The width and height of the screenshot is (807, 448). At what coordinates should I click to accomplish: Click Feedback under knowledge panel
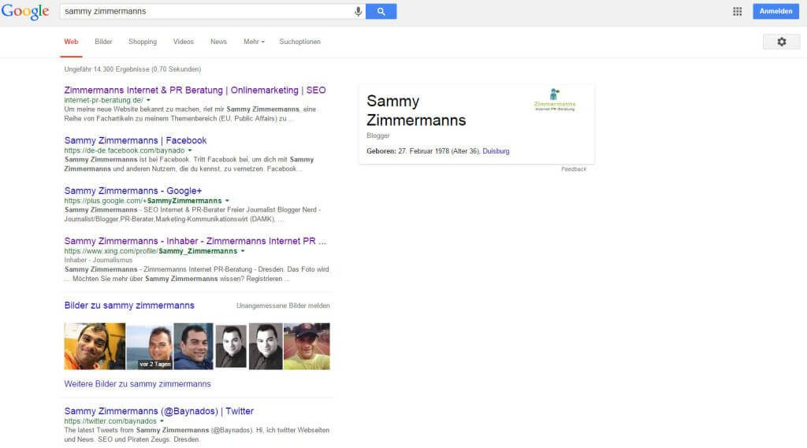pos(574,169)
